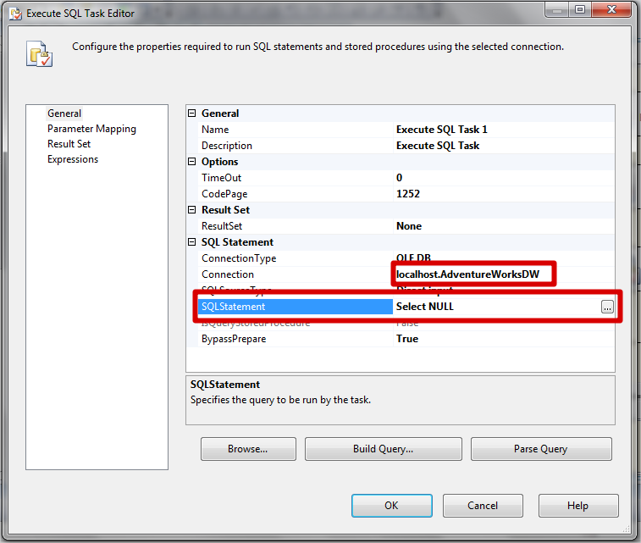Viewport: 641px width, 543px height.
Task: Open the Parameter Mapping page
Action: pos(91,129)
